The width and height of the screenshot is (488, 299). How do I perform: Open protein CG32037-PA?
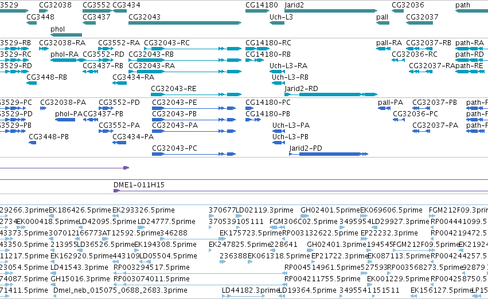(x=435, y=125)
